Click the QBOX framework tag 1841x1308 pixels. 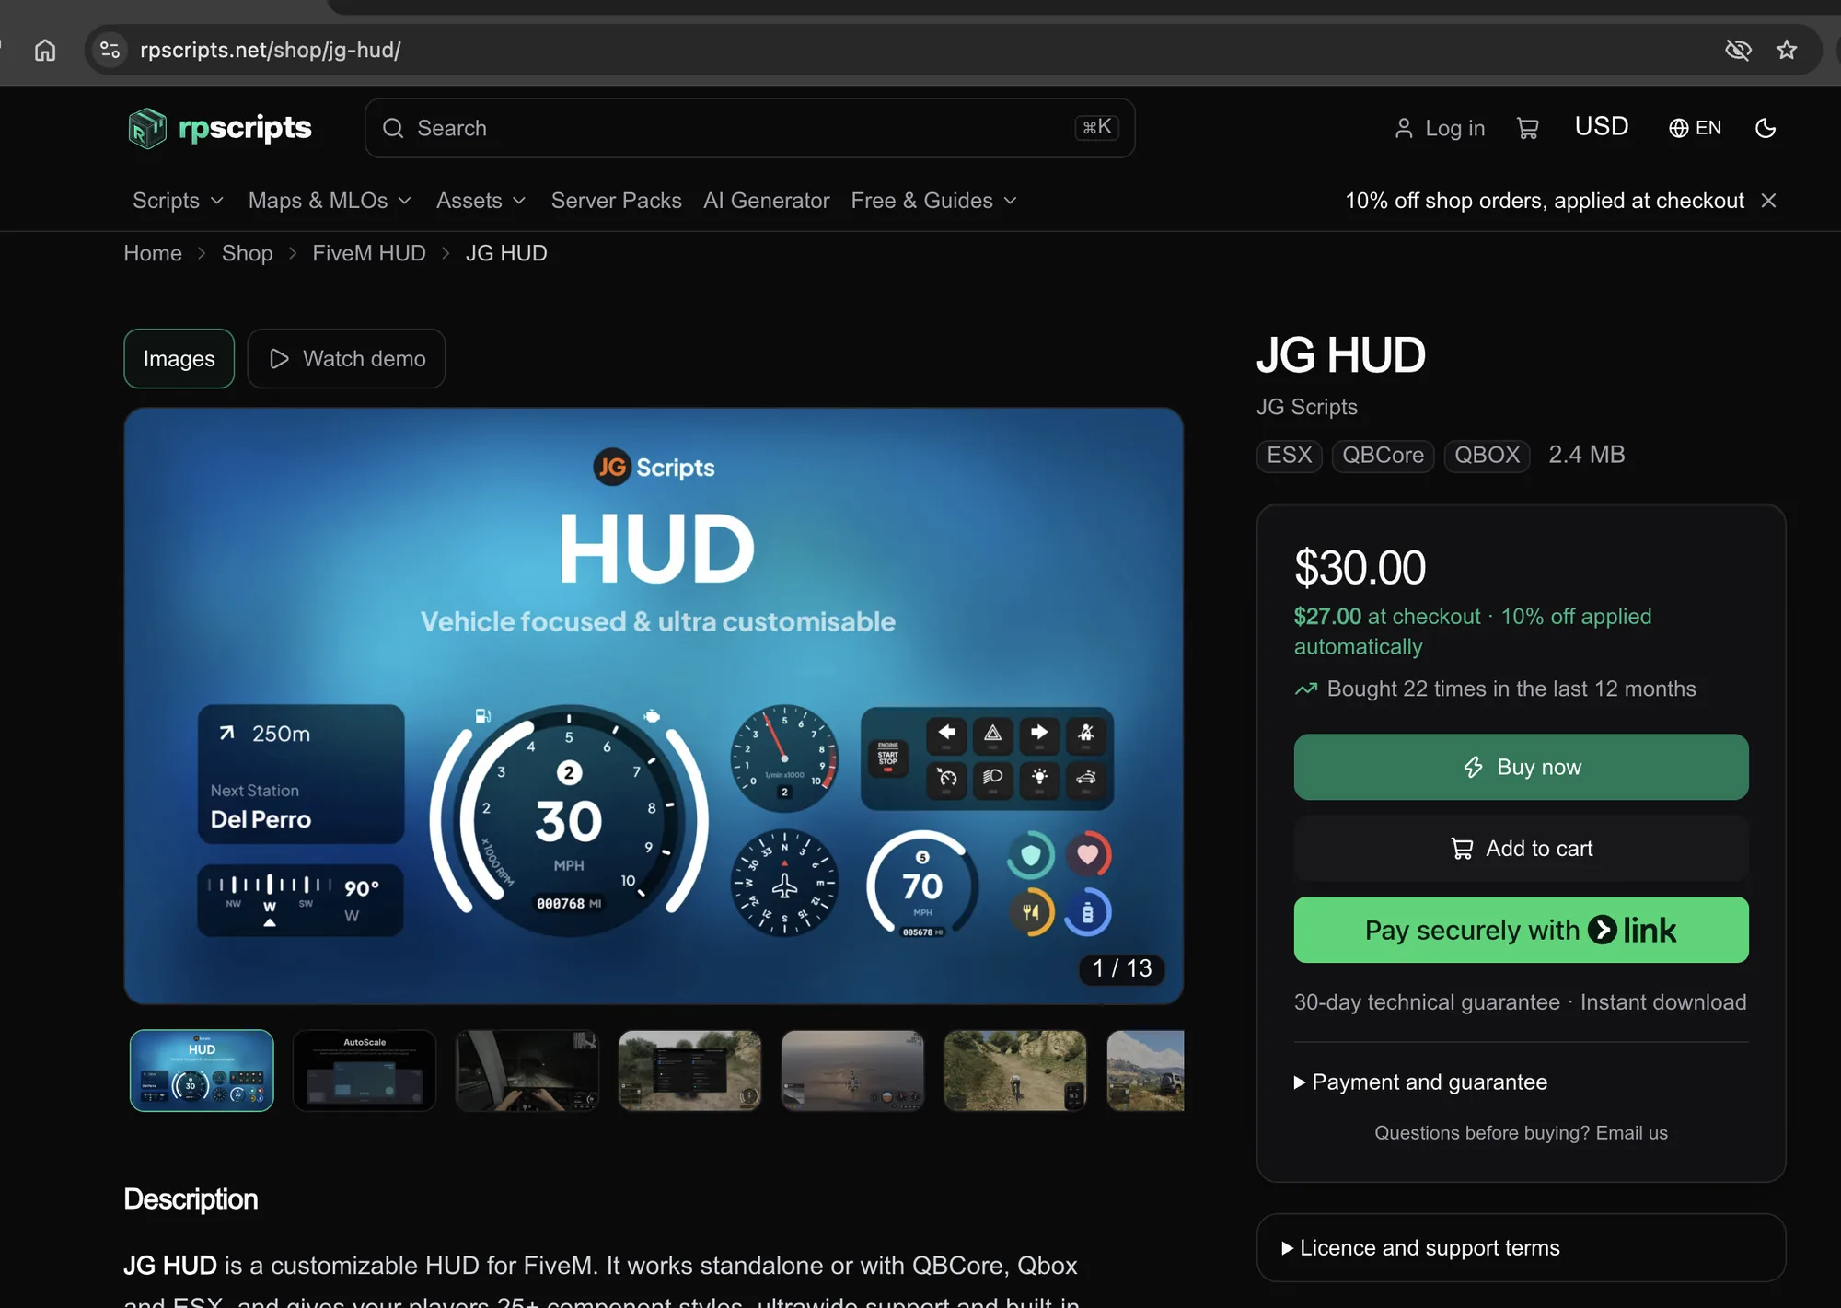1487,455
